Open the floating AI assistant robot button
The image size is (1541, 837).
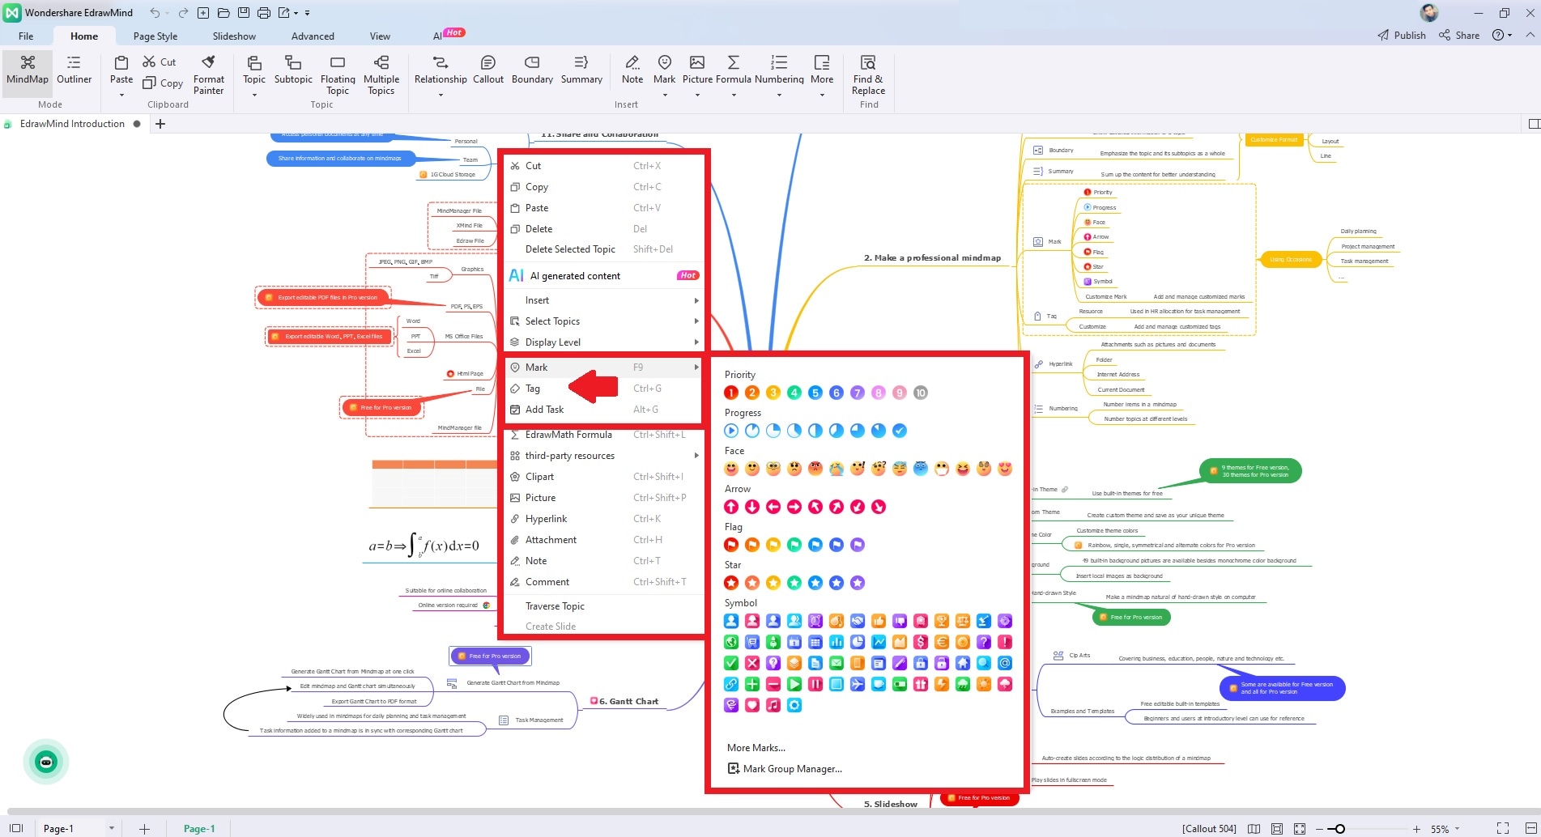click(x=46, y=762)
